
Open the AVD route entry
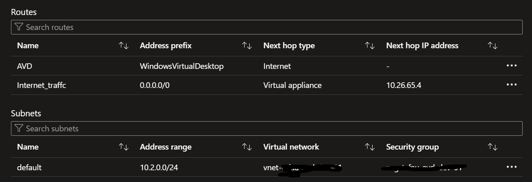coord(24,66)
